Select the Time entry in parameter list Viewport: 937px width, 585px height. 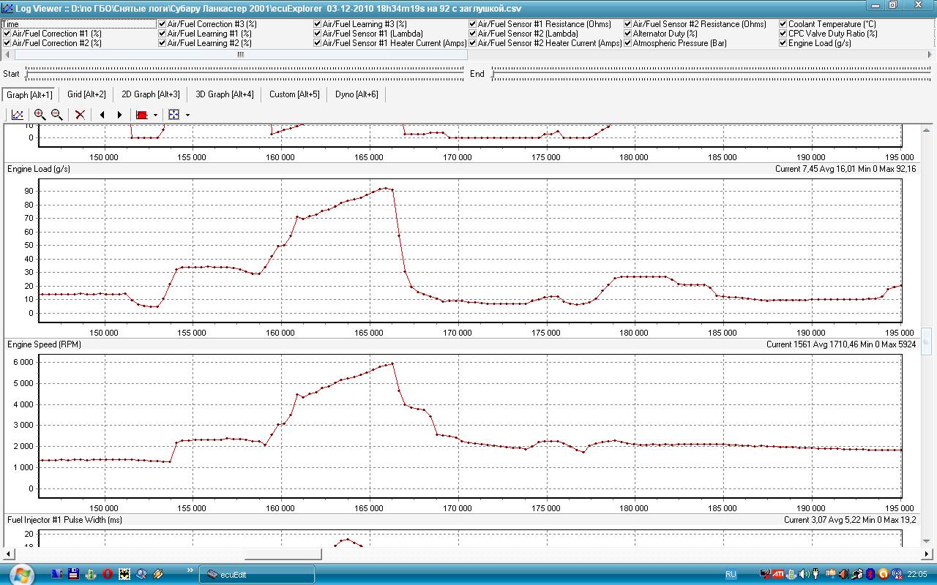click(79, 24)
